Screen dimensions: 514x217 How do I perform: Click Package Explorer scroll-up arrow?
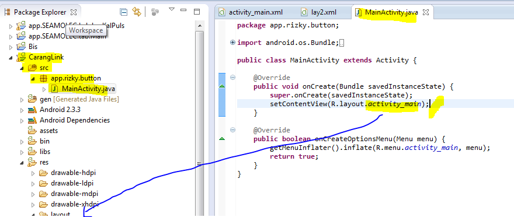tap(199, 25)
